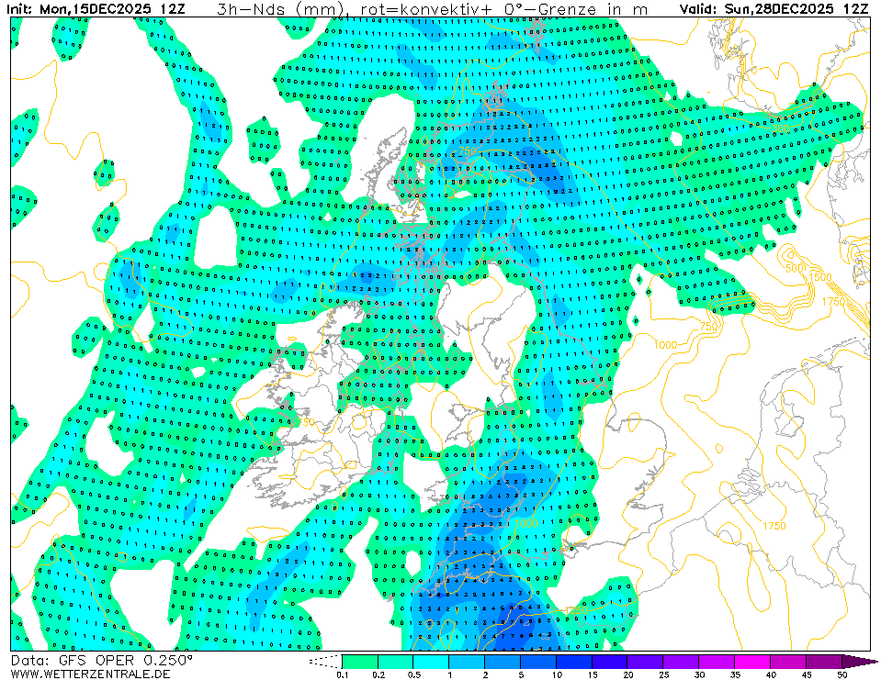Click the 'Data: GFS OPER 0.250°' label
The width and height of the screenshot is (881, 680).
pyautogui.click(x=101, y=660)
